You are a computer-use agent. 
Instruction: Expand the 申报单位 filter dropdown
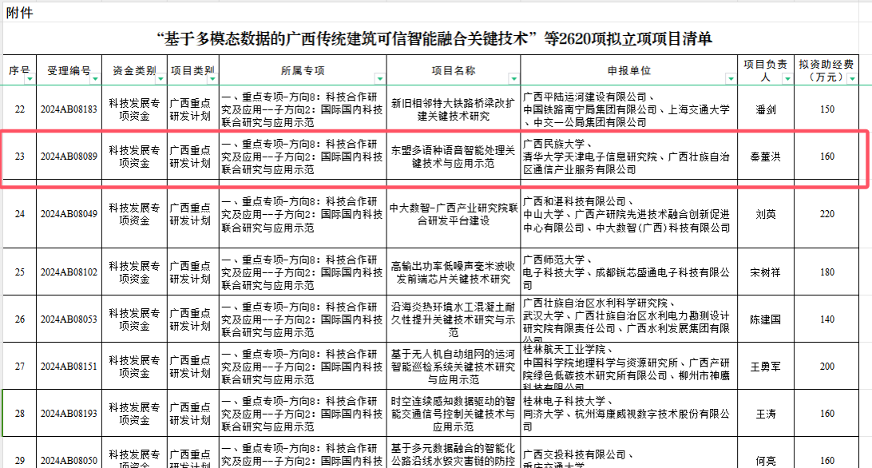click(730, 78)
